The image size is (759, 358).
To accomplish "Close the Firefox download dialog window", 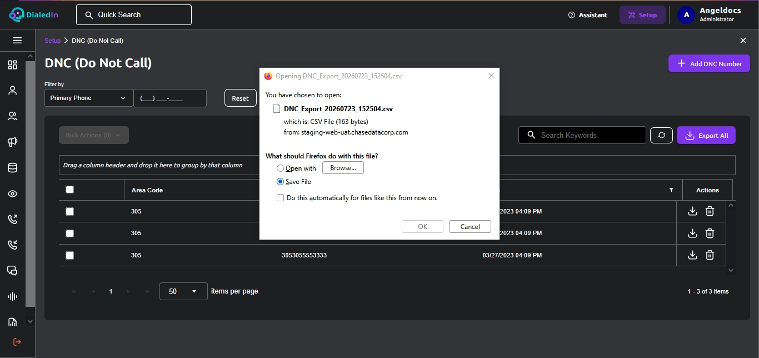I will coord(491,76).
